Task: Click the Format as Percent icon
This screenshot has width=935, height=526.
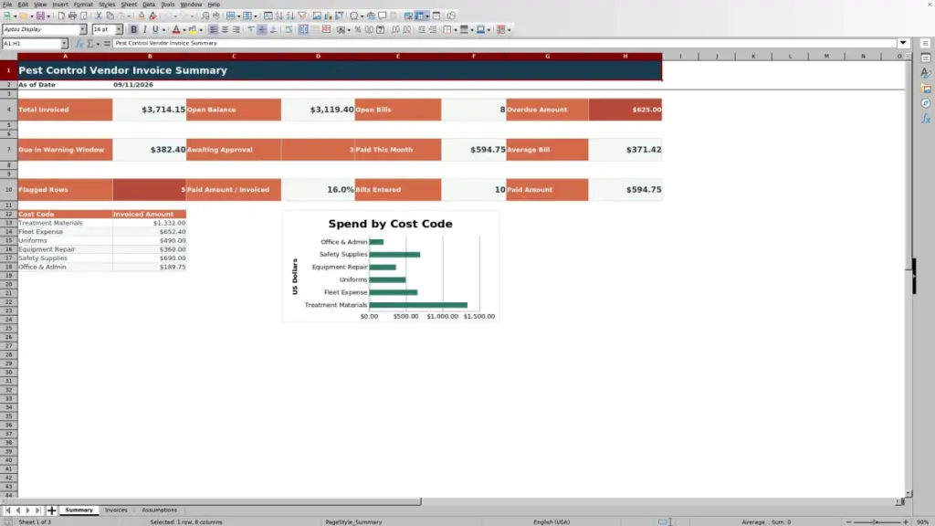Action: coord(358,29)
